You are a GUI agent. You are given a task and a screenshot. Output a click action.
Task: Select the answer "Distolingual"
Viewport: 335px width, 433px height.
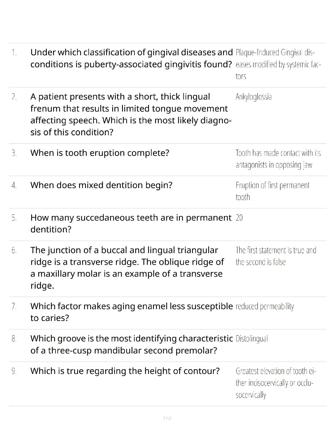click(x=252, y=339)
